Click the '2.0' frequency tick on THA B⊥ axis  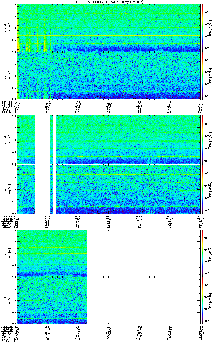point(14,5)
